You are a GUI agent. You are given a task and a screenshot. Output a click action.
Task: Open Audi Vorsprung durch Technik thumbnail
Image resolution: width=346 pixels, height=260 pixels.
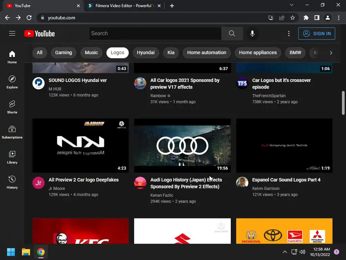(x=284, y=146)
